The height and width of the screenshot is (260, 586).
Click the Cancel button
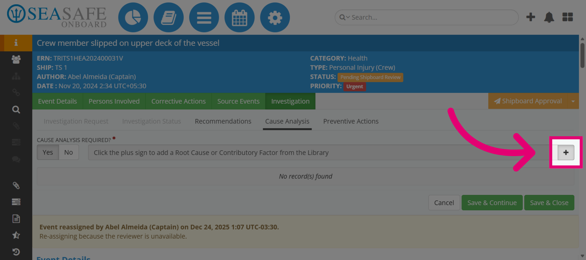coord(444,203)
